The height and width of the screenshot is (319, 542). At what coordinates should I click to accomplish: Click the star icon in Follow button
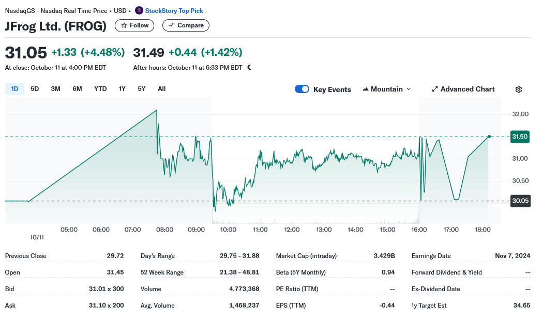click(124, 25)
